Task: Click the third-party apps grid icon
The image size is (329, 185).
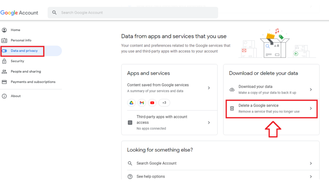Action: pyautogui.click(x=130, y=122)
